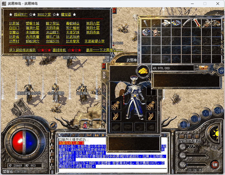Teleport to 天涯希望小学

coord(95,41)
